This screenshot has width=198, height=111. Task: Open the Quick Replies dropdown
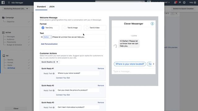(50, 62)
